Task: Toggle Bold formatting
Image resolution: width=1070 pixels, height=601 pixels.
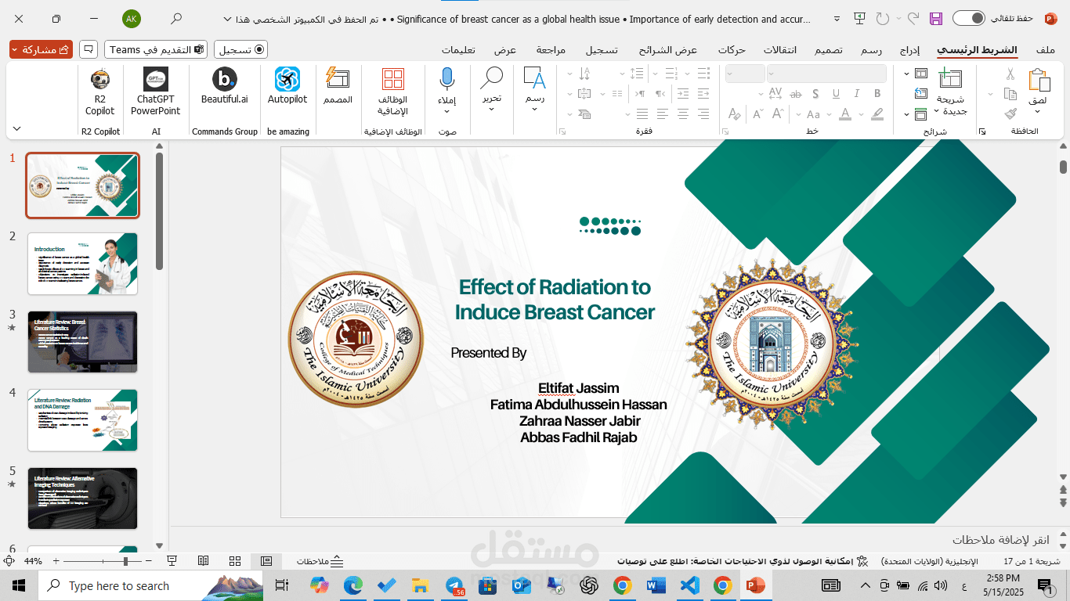Action: click(877, 94)
